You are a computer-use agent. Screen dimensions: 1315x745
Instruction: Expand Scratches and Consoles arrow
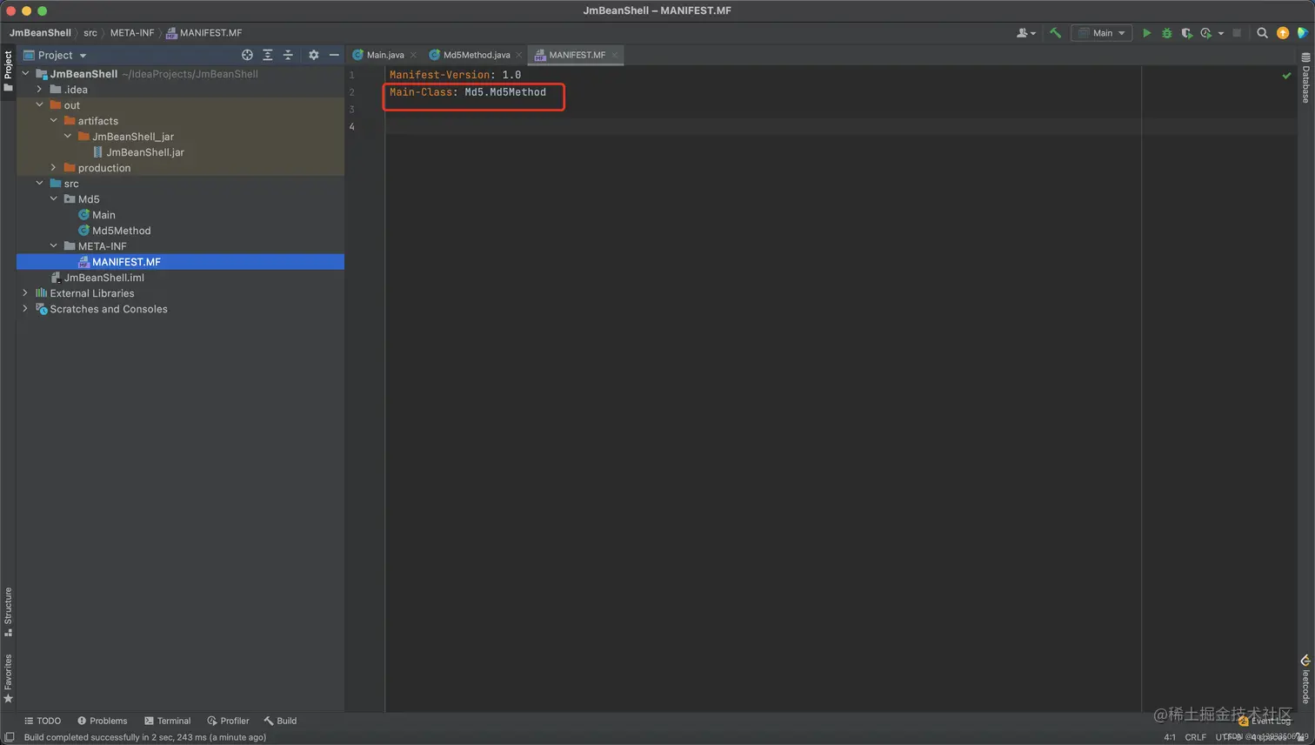pos(25,309)
